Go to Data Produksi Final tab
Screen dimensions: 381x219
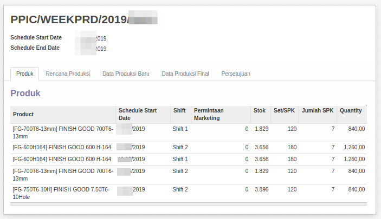(x=185, y=74)
